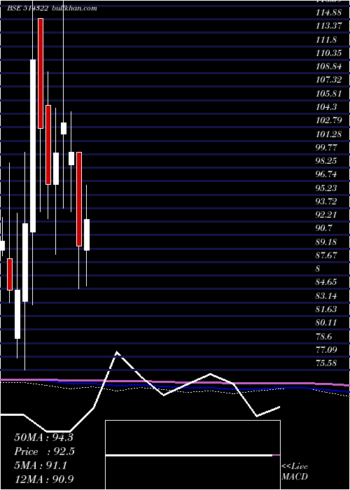
Task: Click the 12MA : 90.9 readout
Action: click(x=43, y=479)
